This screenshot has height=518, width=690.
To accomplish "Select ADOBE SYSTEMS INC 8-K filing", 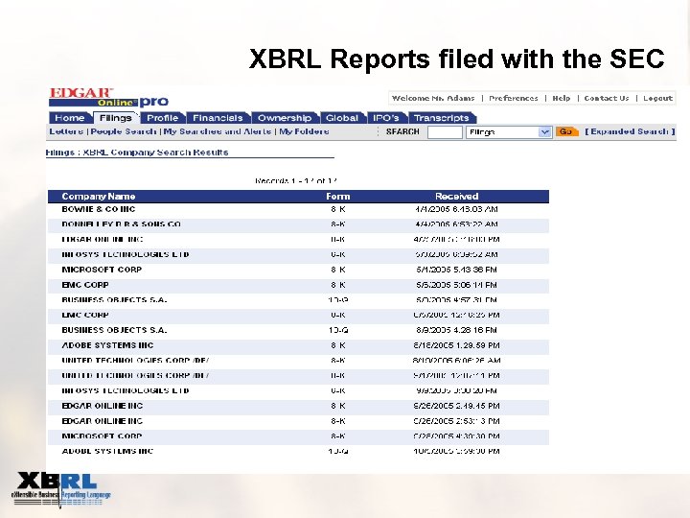I will coord(298,345).
